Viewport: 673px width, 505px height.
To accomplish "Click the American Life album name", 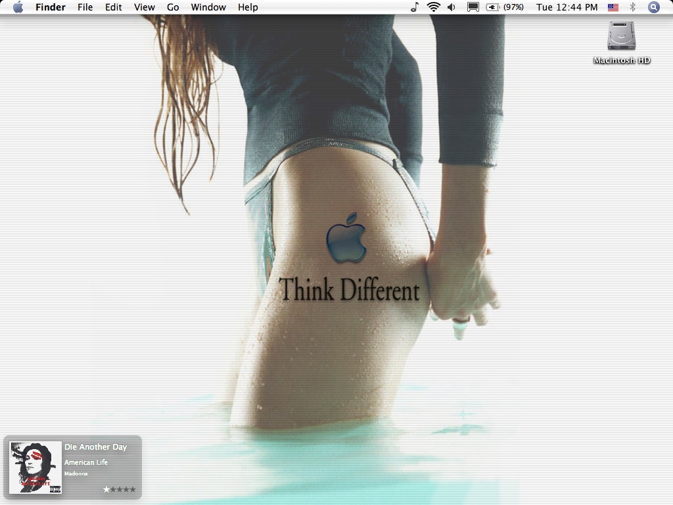I will click(86, 462).
